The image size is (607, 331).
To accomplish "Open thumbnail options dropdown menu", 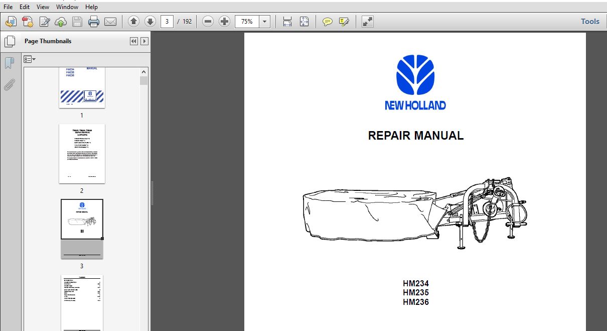I will pyautogui.click(x=30, y=59).
